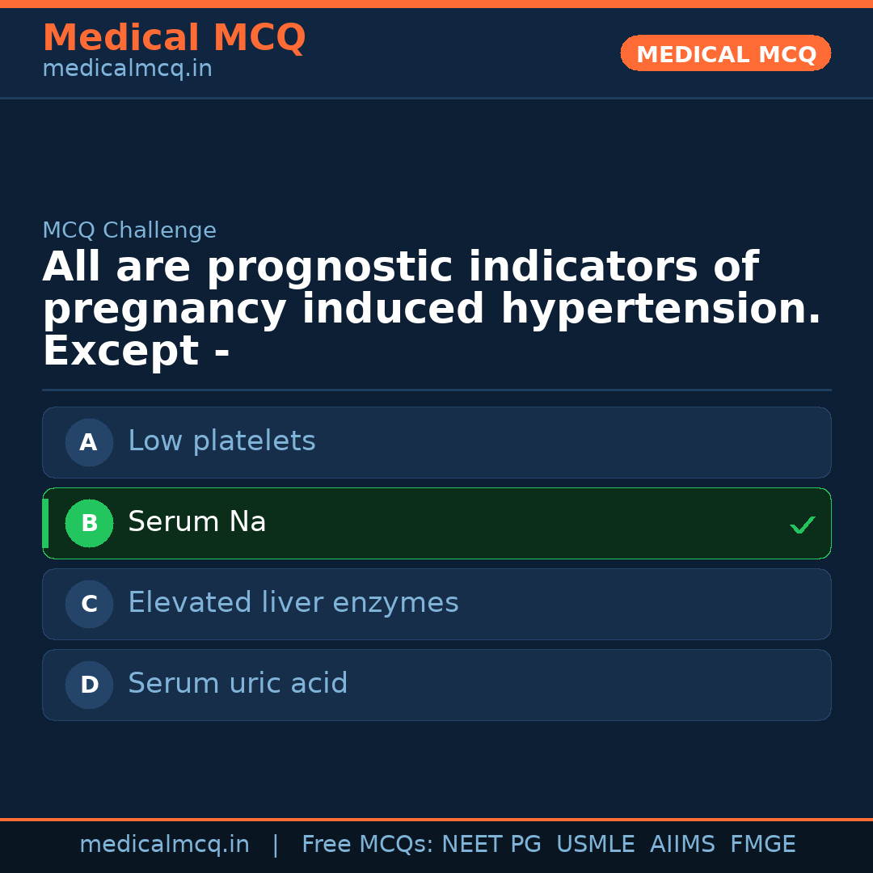Click the letter C option circle
This screenshot has height=873, width=873.
point(89,604)
